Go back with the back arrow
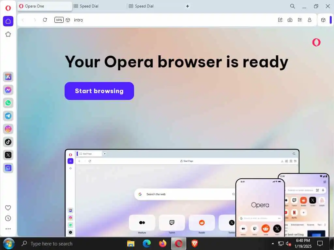The image size is (334, 250). click(x=23, y=20)
